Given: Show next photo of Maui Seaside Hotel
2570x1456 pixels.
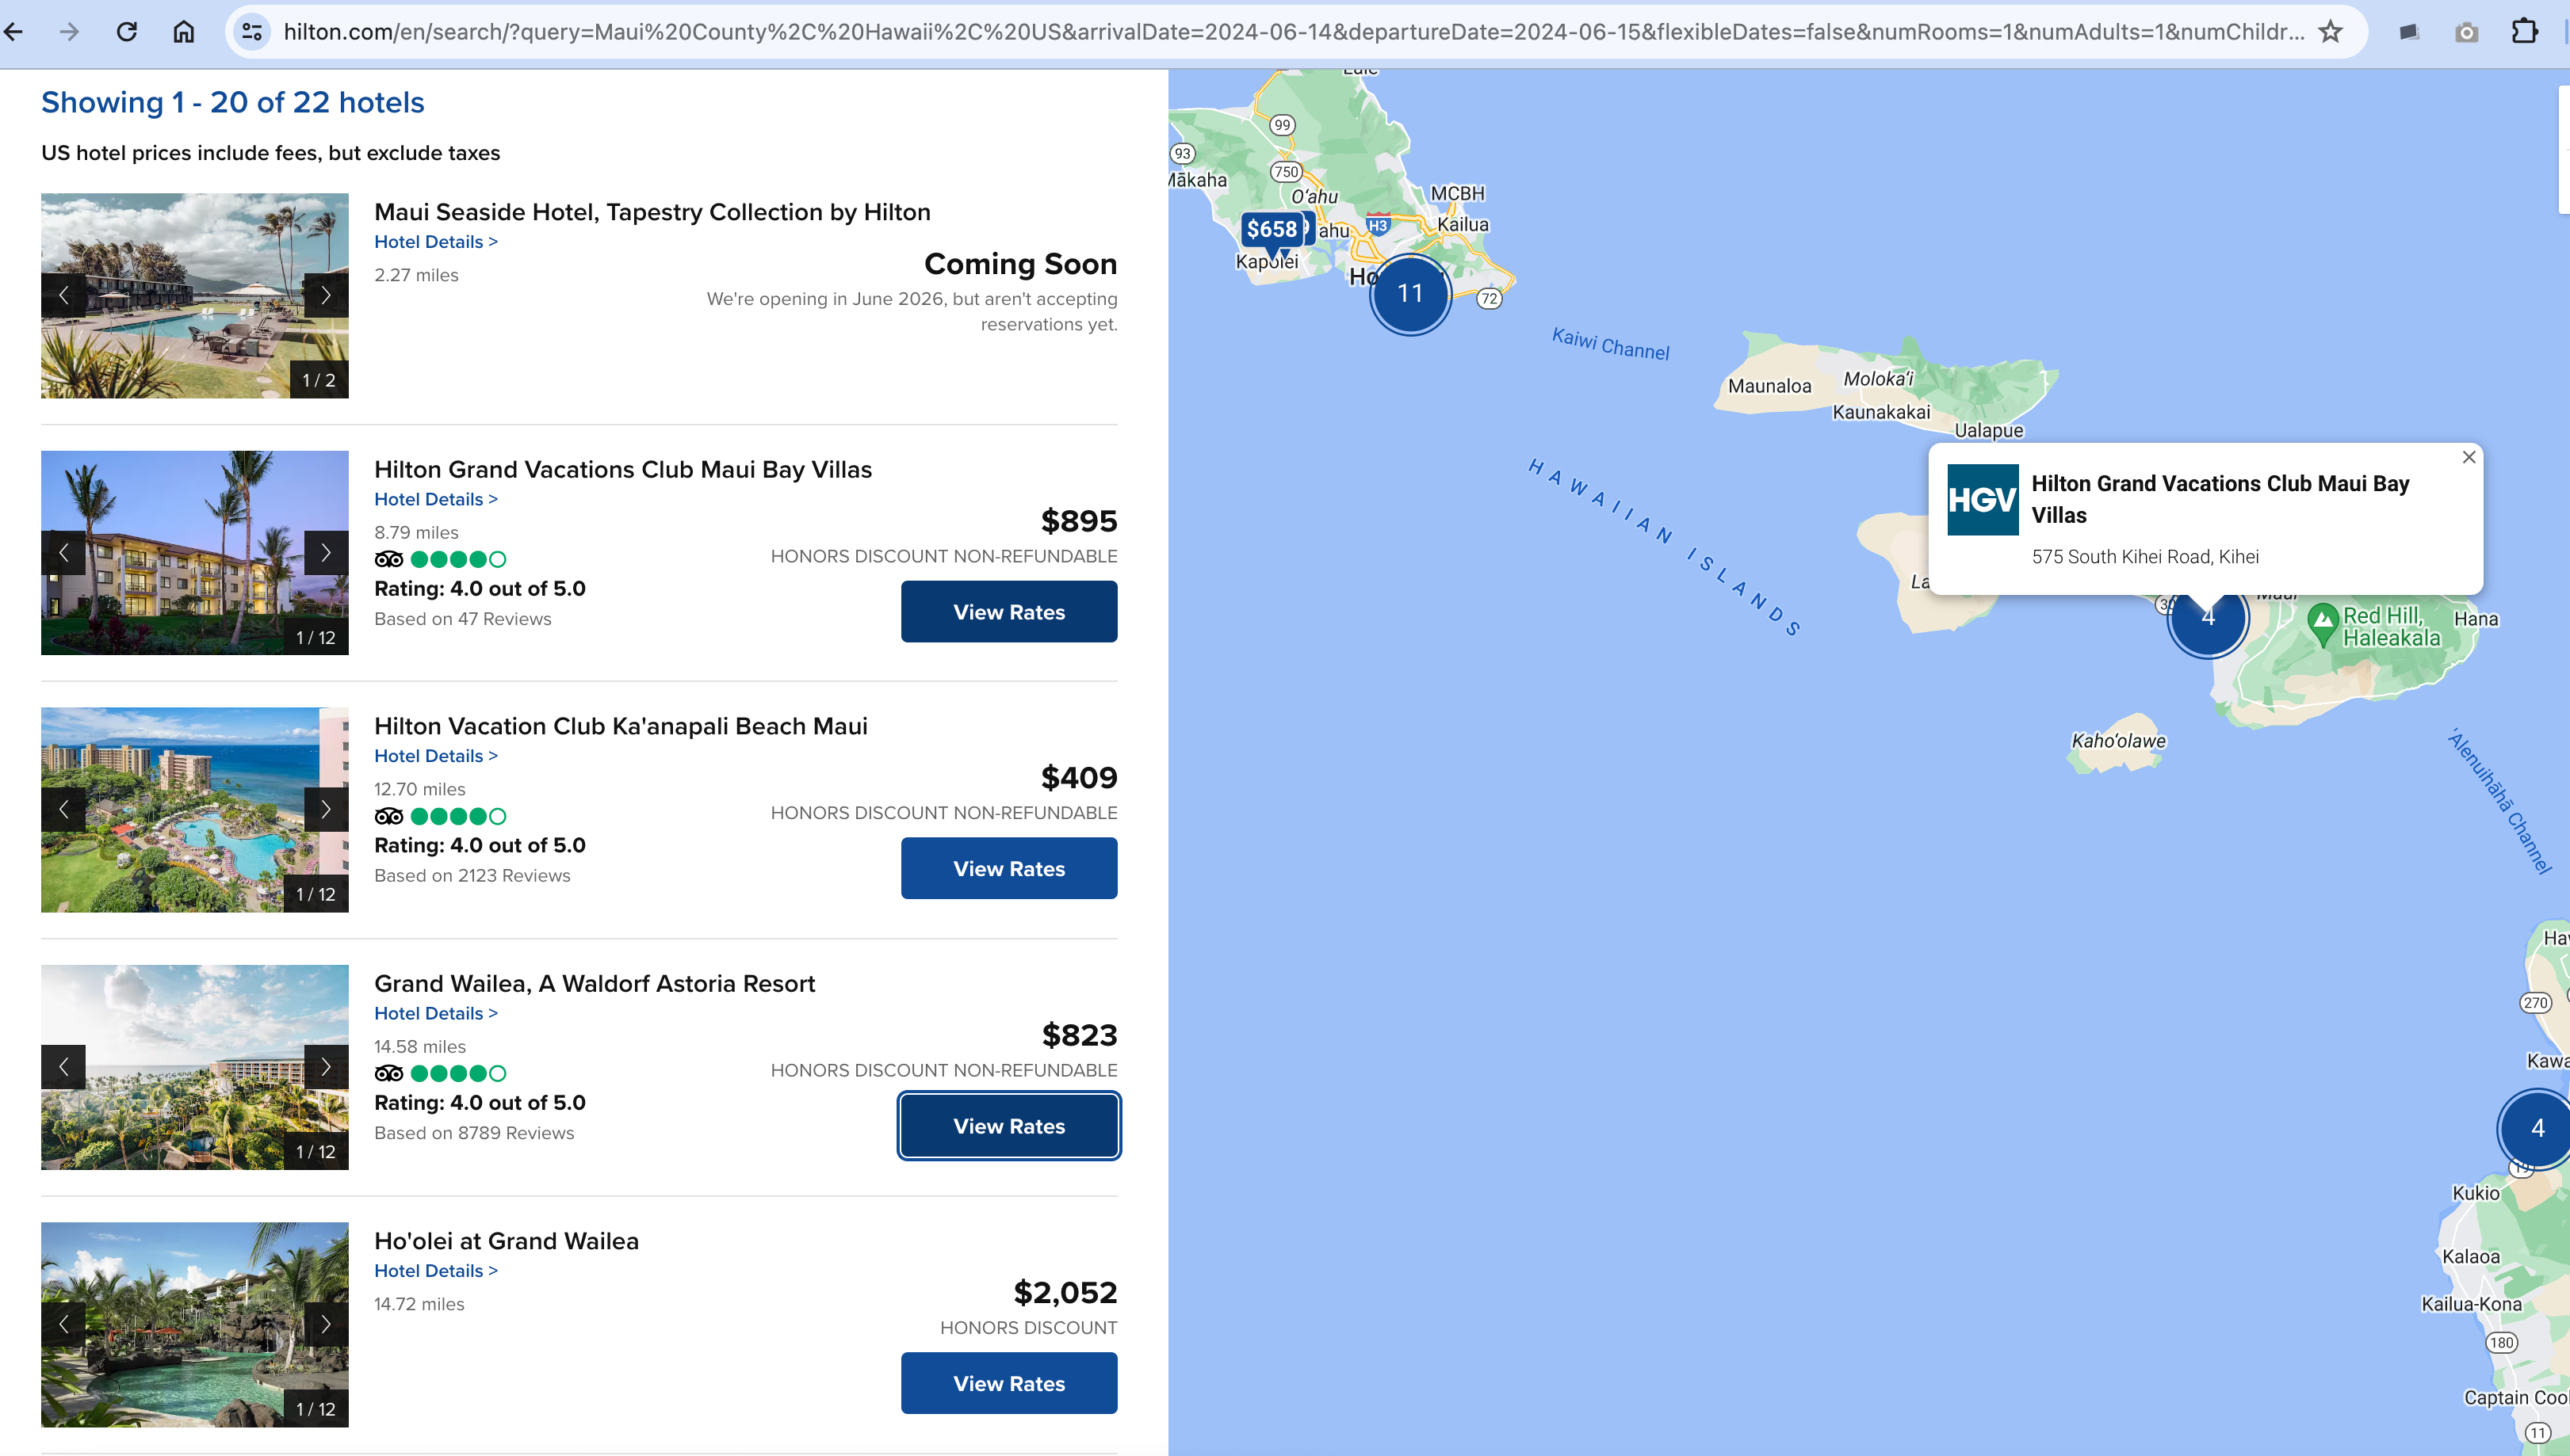Looking at the screenshot, I should (325, 295).
